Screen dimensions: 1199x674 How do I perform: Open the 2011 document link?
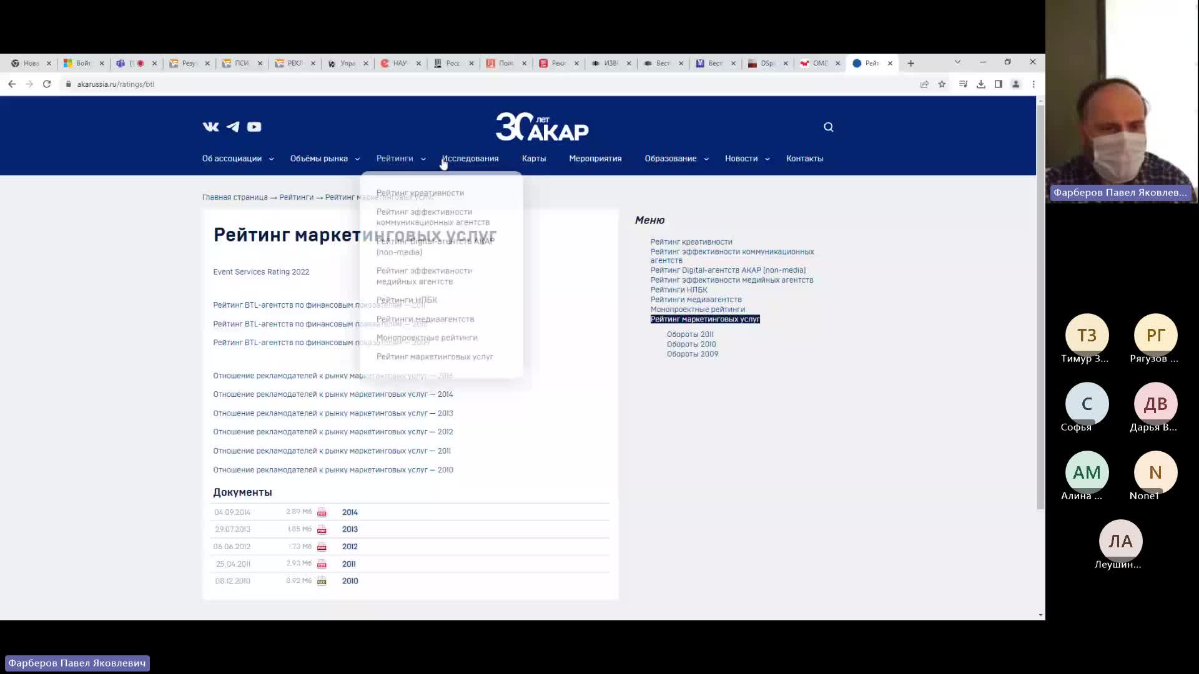point(348,564)
